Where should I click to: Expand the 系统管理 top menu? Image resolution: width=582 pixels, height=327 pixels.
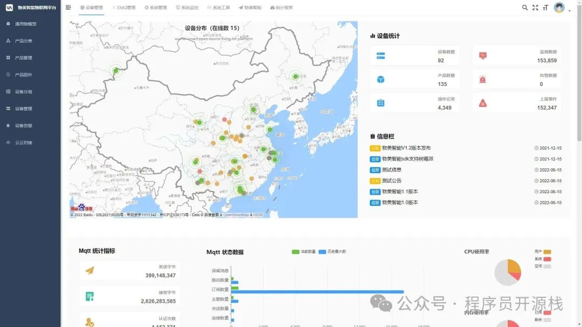tap(155, 8)
